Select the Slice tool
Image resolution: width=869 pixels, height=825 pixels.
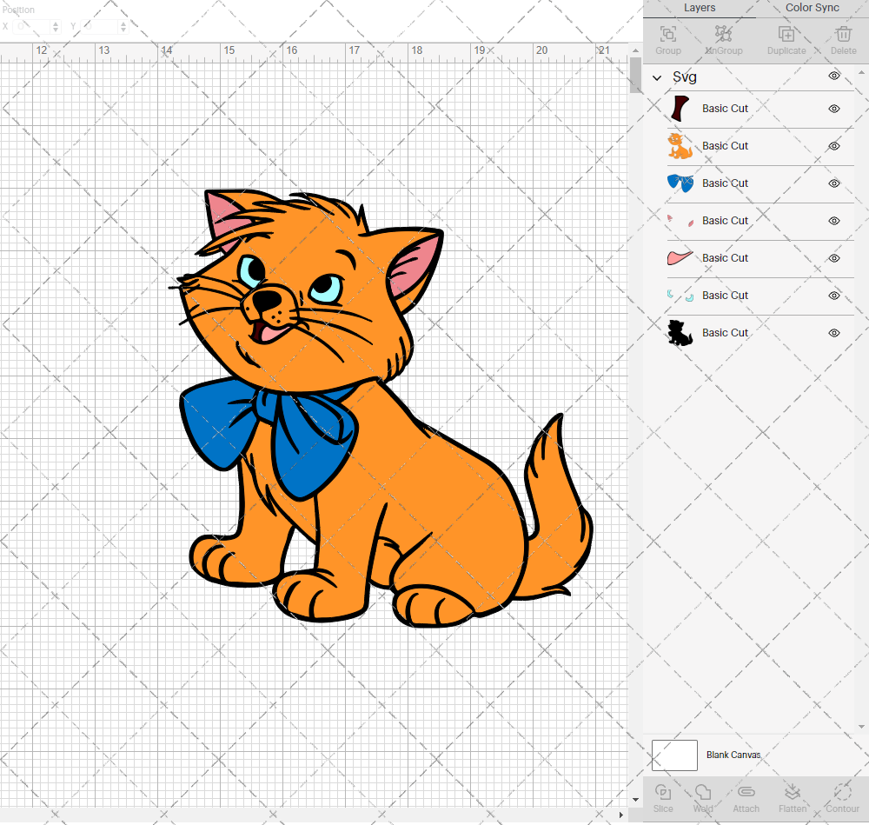tap(662, 797)
